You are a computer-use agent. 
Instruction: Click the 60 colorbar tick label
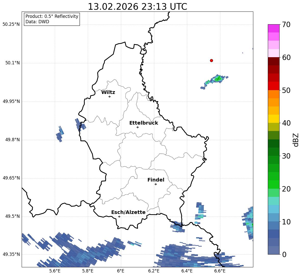pyautogui.click(x=286, y=57)
